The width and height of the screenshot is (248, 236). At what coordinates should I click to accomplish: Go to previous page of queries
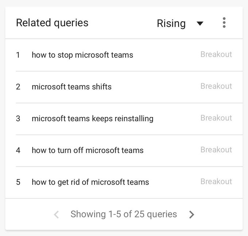pyautogui.click(x=56, y=214)
